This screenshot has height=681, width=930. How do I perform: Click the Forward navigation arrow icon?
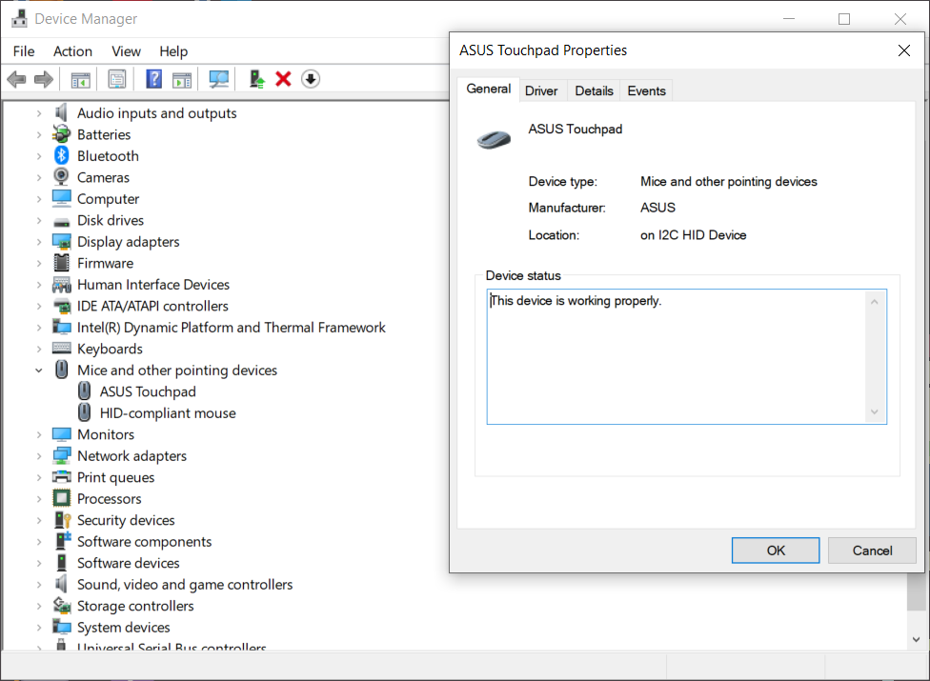[43, 78]
